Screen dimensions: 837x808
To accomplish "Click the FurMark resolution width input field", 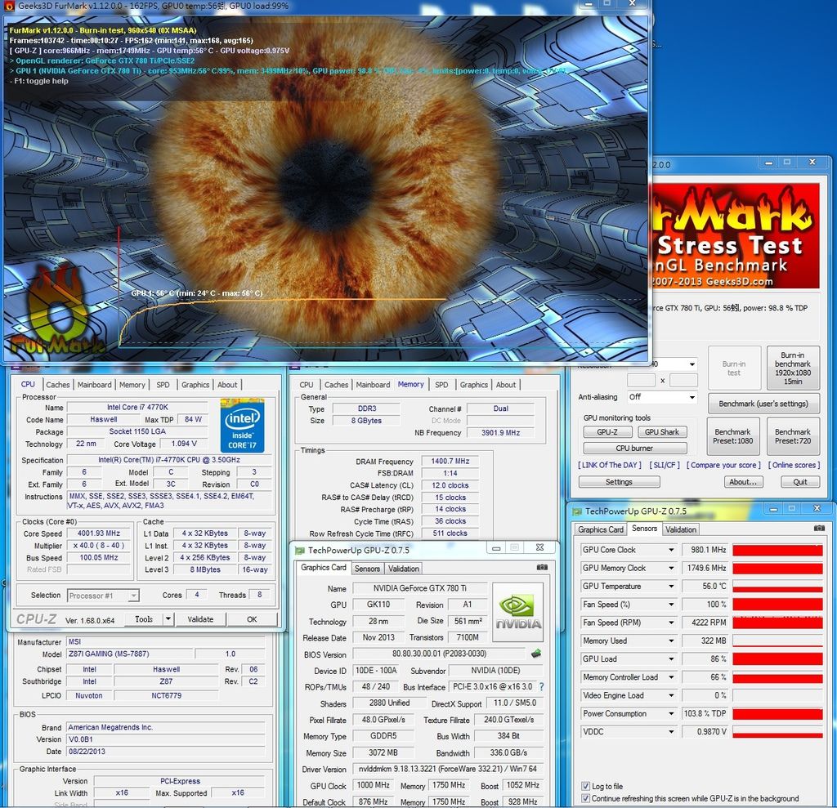I will pyautogui.click(x=641, y=380).
